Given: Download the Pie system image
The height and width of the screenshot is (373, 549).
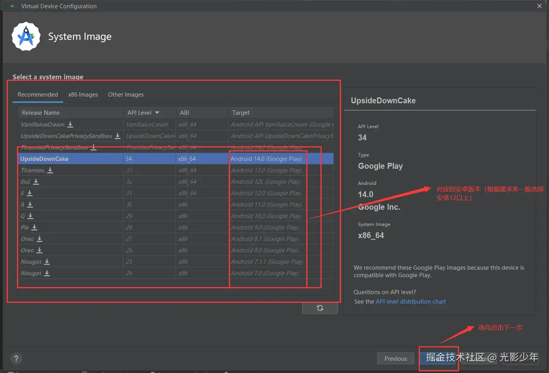Looking at the screenshot, I should click(34, 228).
